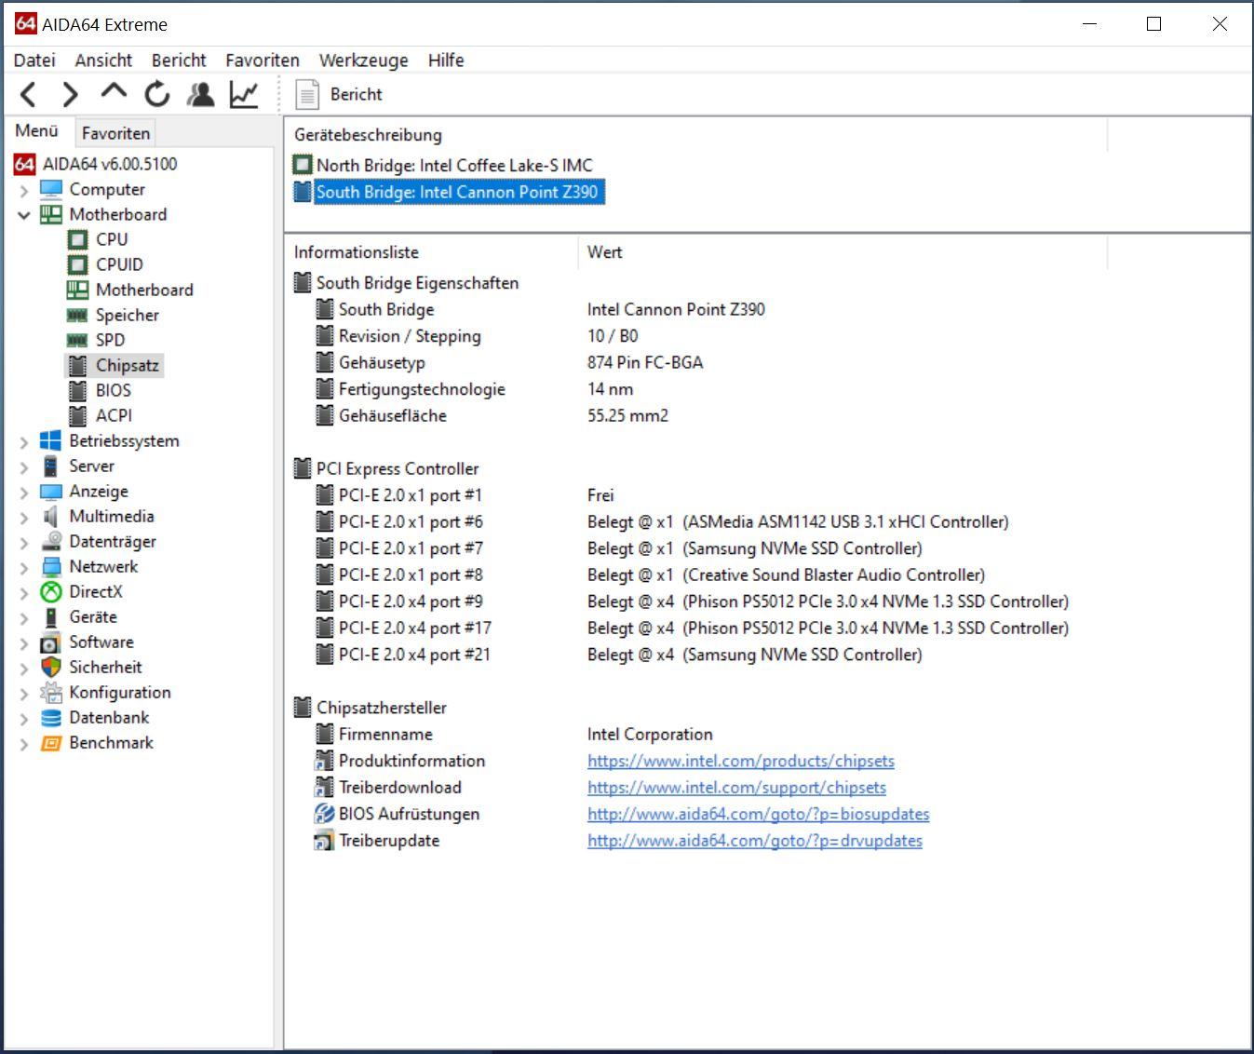Click the Back navigation arrow

29,94
